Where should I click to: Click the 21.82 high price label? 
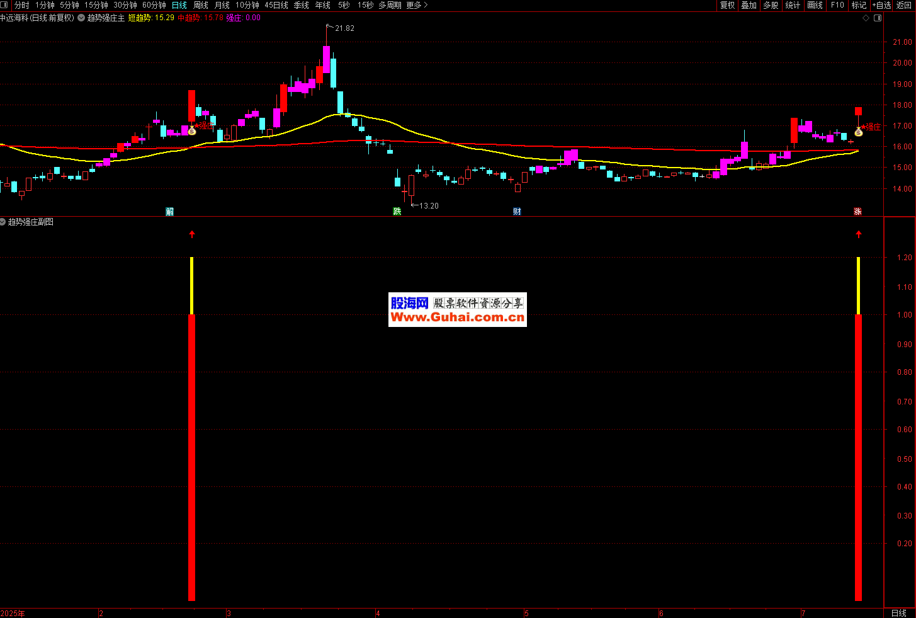click(x=344, y=28)
